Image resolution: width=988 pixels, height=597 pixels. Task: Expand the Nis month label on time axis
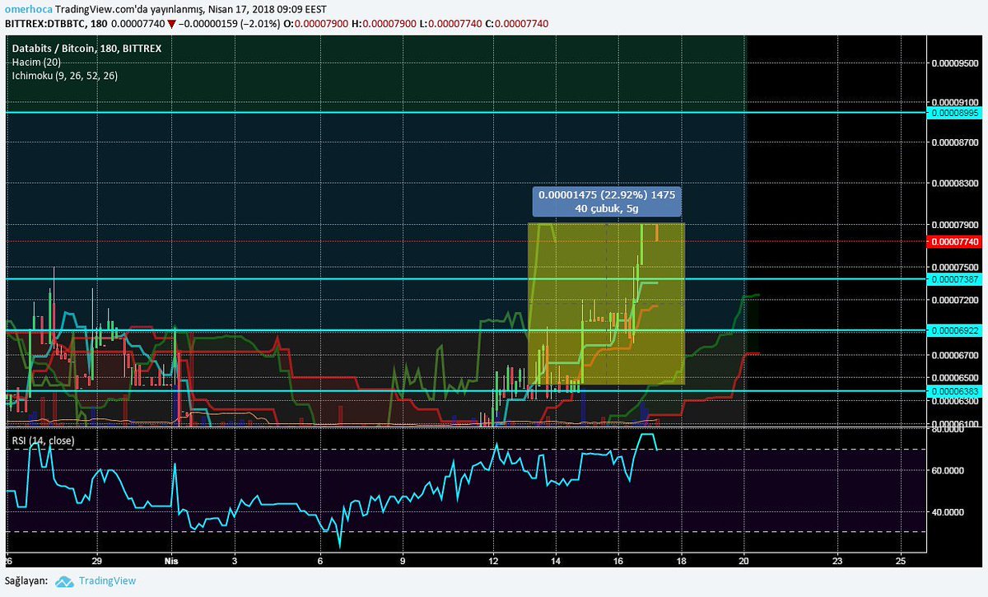pos(170,561)
